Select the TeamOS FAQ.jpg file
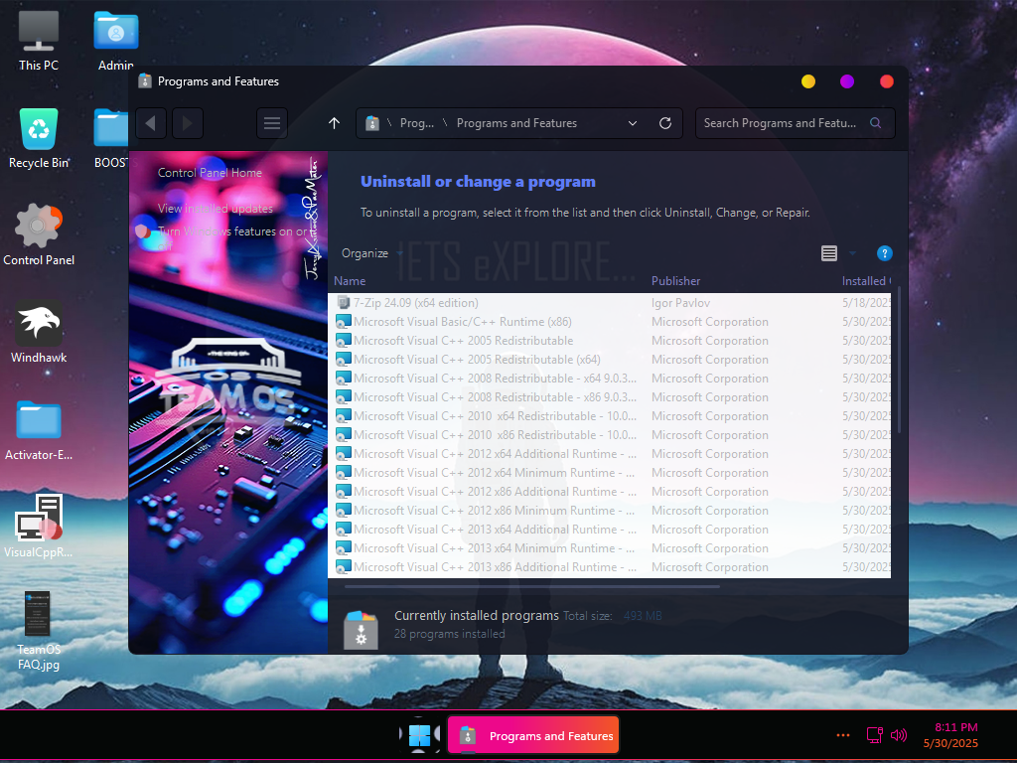1017x763 pixels. click(39, 631)
